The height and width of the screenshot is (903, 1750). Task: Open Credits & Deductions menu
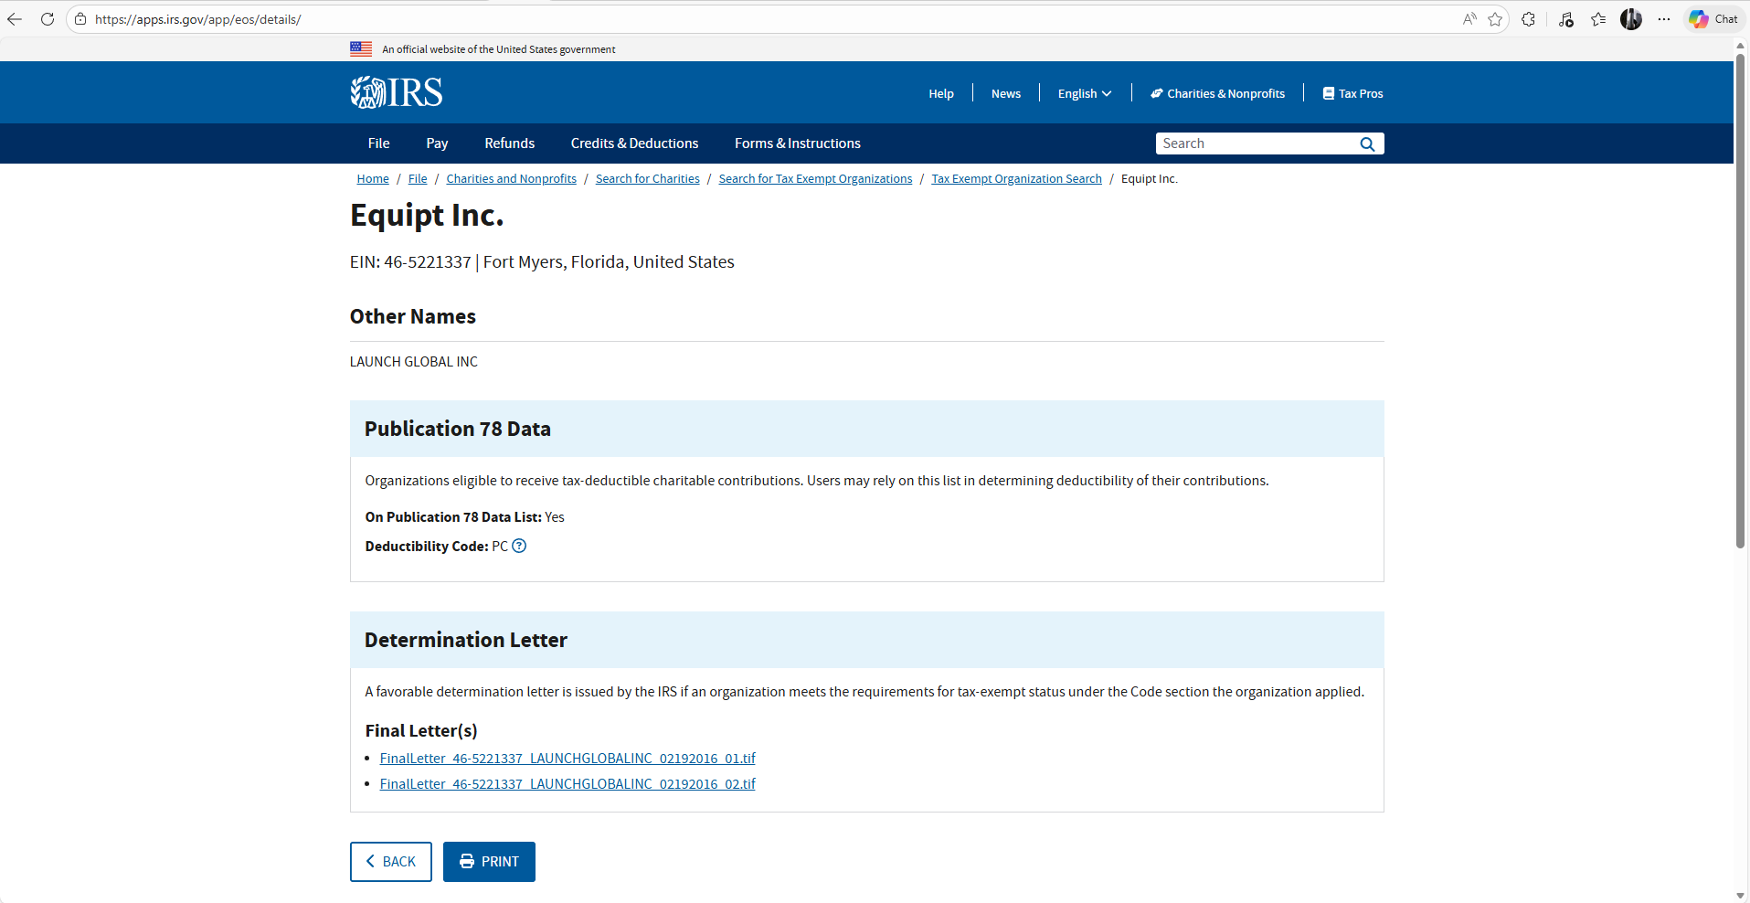click(x=634, y=143)
